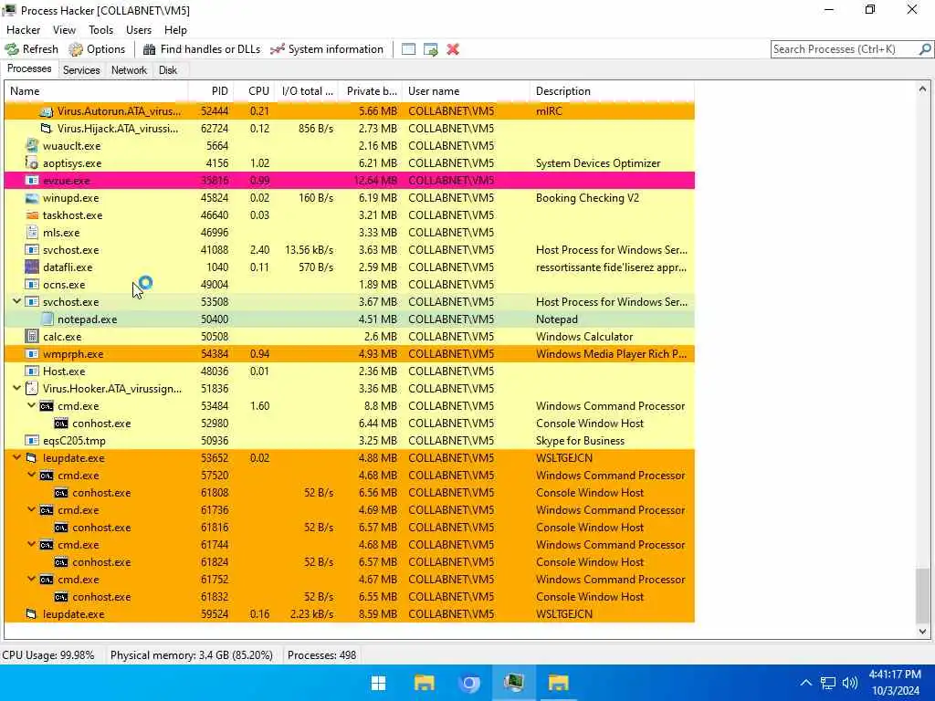Click the calc.exe calculator icon

click(x=32, y=336)
